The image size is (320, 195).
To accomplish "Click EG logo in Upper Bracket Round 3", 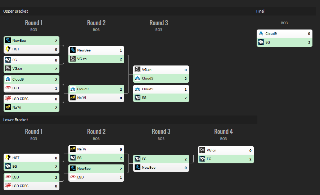I will [137, 97].
